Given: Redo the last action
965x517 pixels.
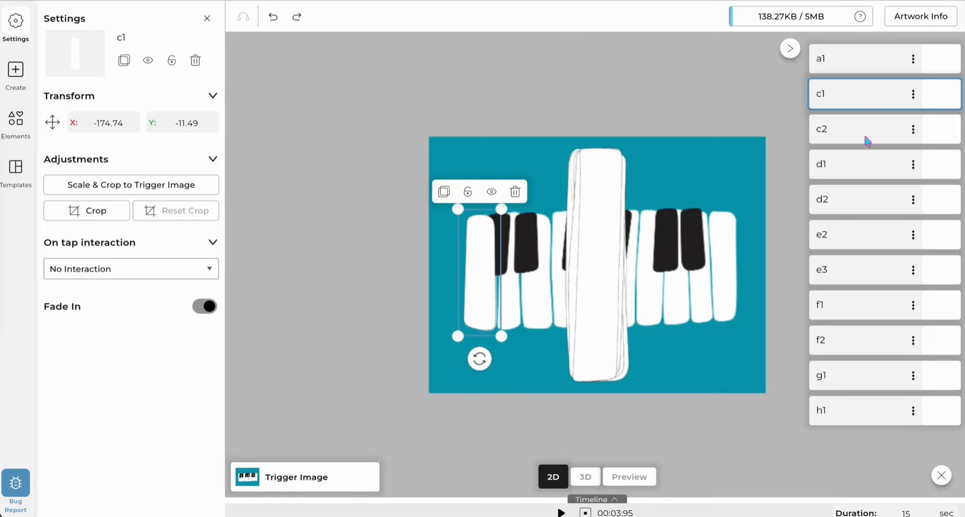Looking at the screenshot, I should click(297, 17).
